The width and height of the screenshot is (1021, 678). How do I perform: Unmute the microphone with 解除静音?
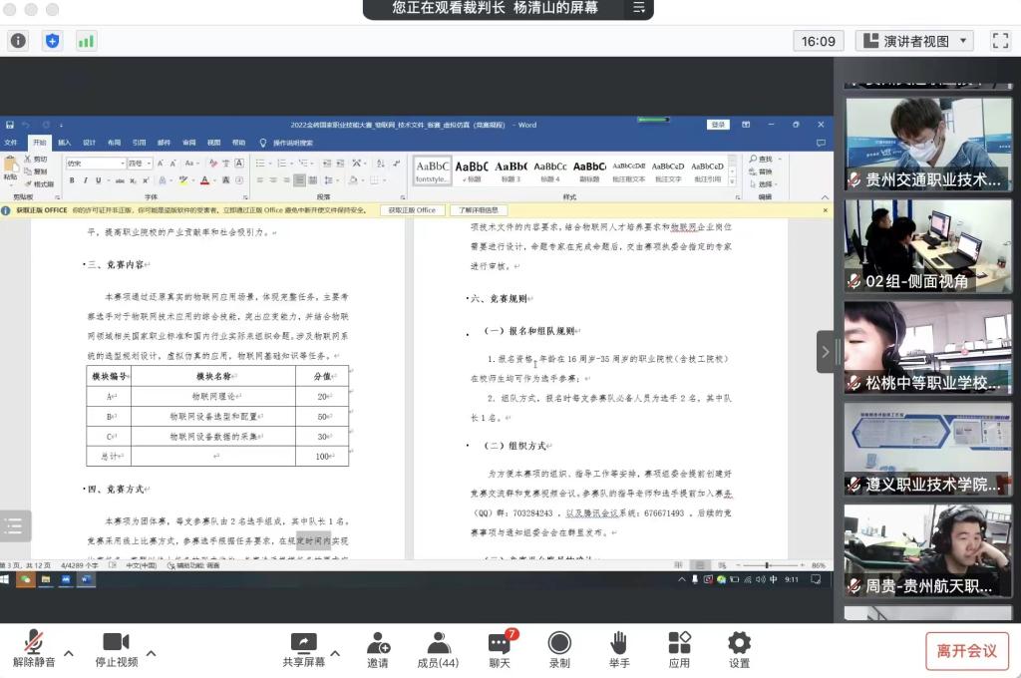point(34,649)
